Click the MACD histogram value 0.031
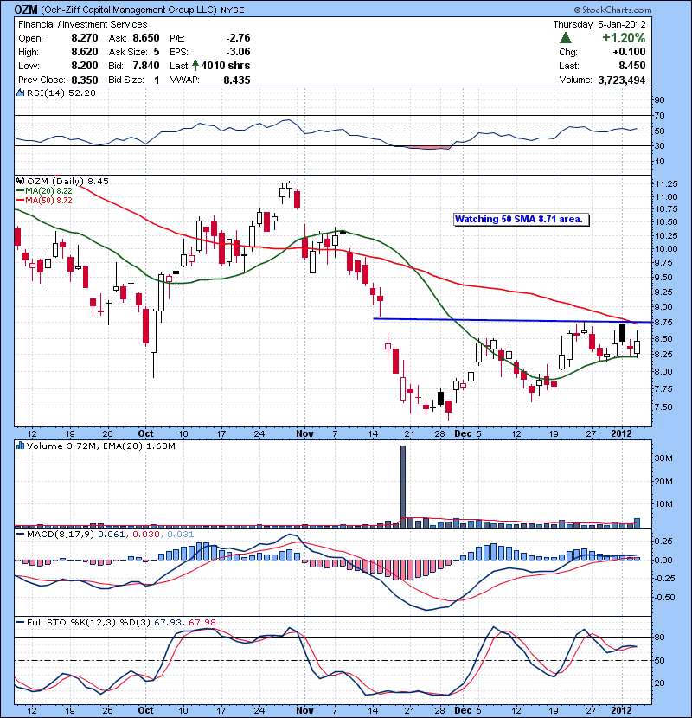The image size is (692, 718). point(181,534)
